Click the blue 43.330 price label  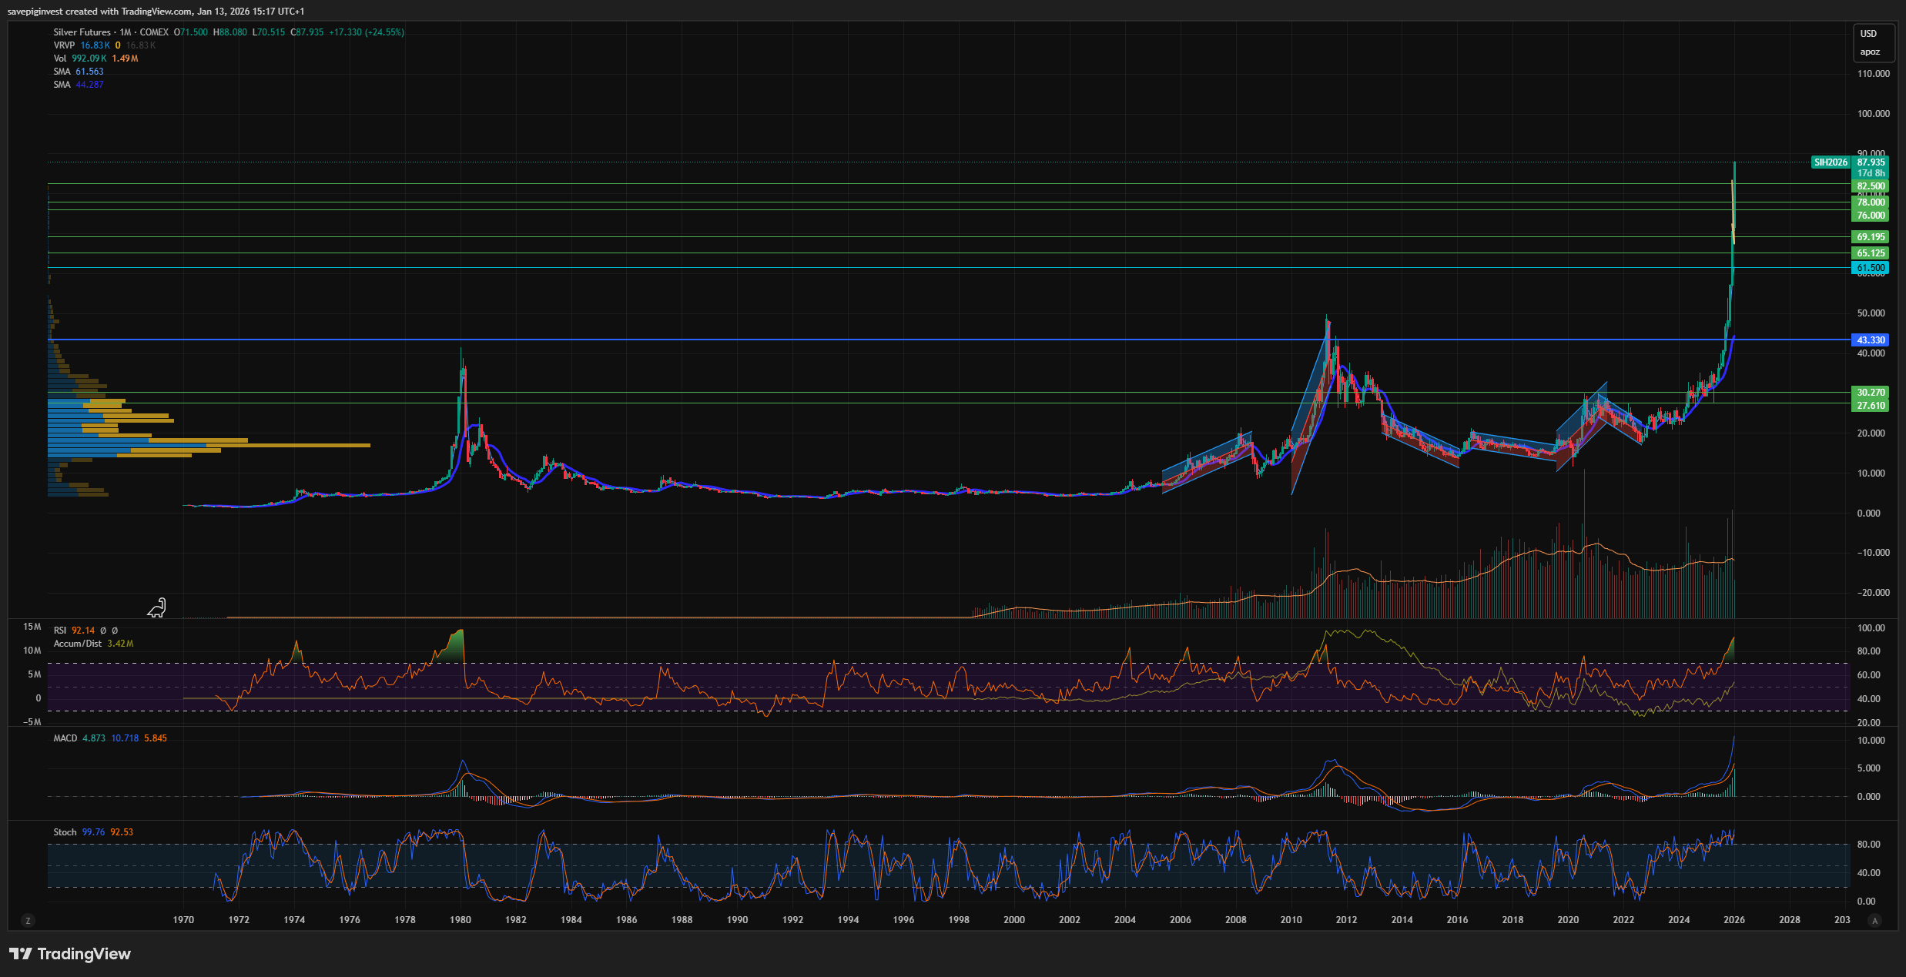coord(1871,340)
